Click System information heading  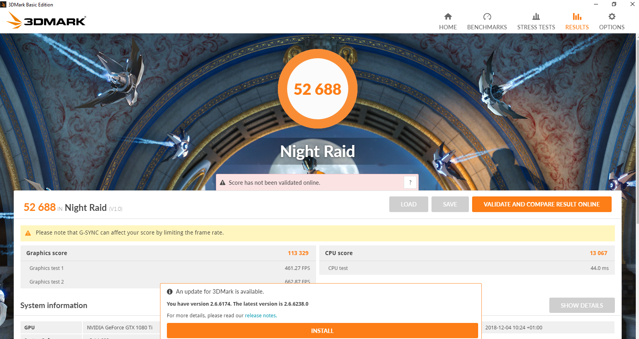[x=54, y=305]
